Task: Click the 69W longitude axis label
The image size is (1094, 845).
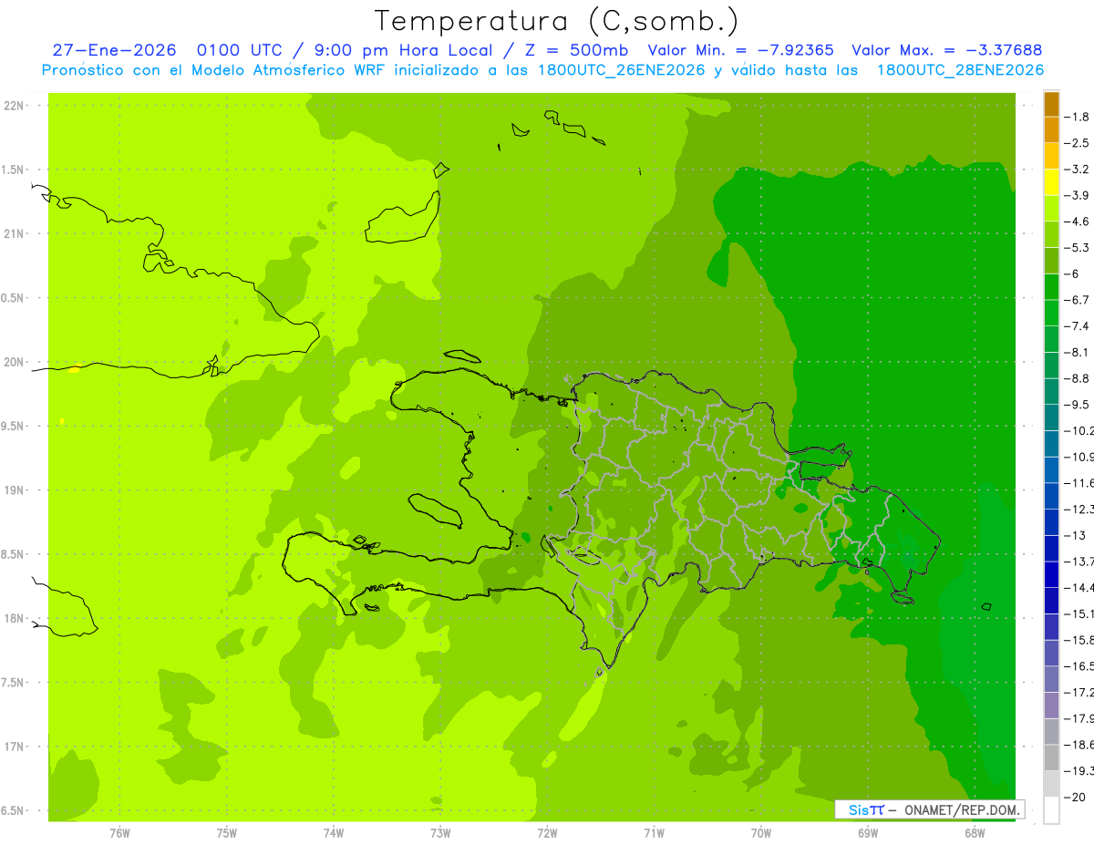Action: coord(868,832)
